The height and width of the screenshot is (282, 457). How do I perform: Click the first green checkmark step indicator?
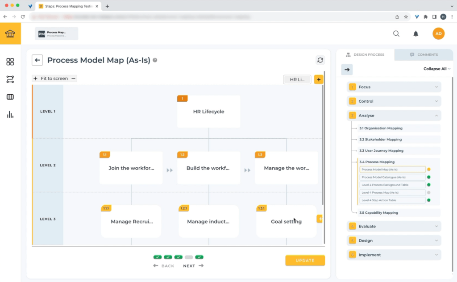[x=158, y=257]
